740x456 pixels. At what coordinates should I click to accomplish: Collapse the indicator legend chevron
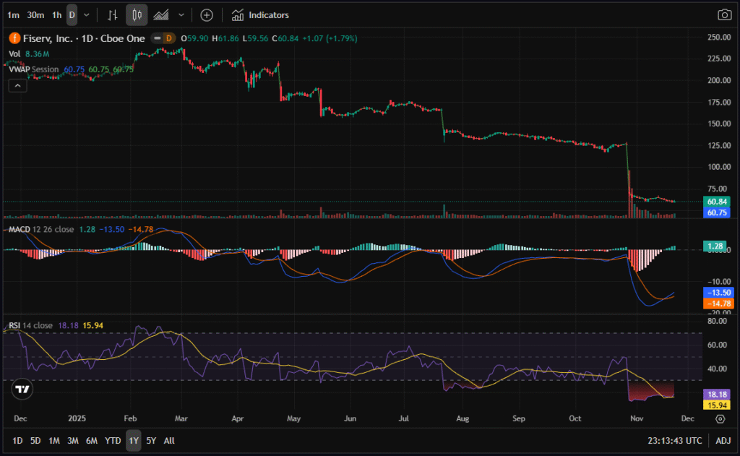tap(18, 85)
